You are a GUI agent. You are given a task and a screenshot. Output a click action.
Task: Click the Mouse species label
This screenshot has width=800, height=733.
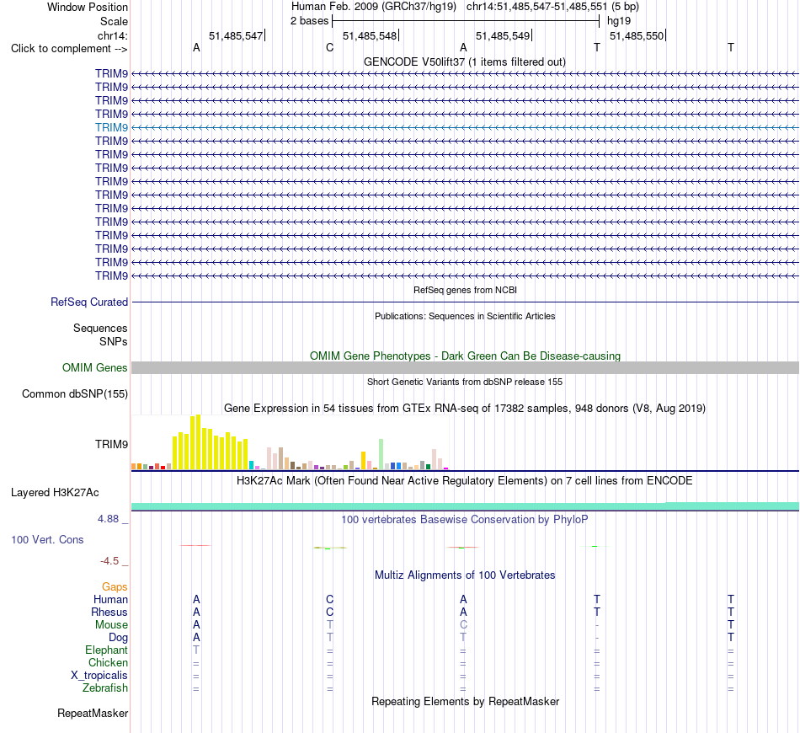click(111, 625)
